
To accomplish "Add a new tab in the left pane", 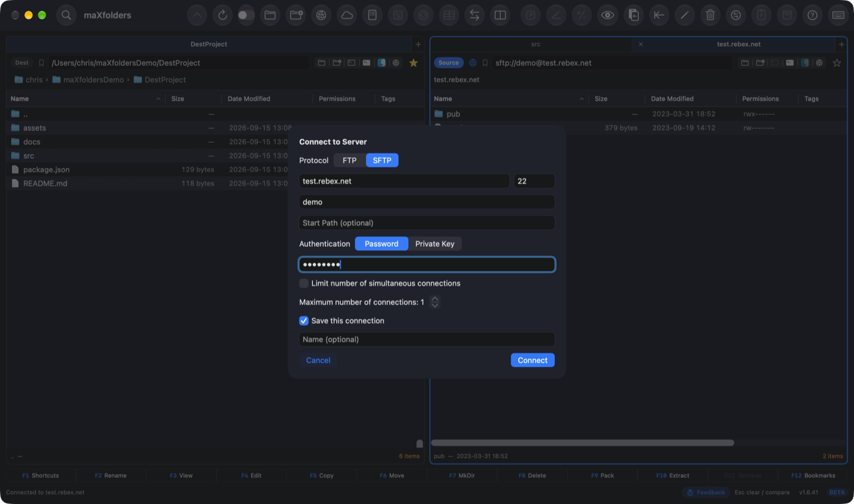I will pos(418,44).
